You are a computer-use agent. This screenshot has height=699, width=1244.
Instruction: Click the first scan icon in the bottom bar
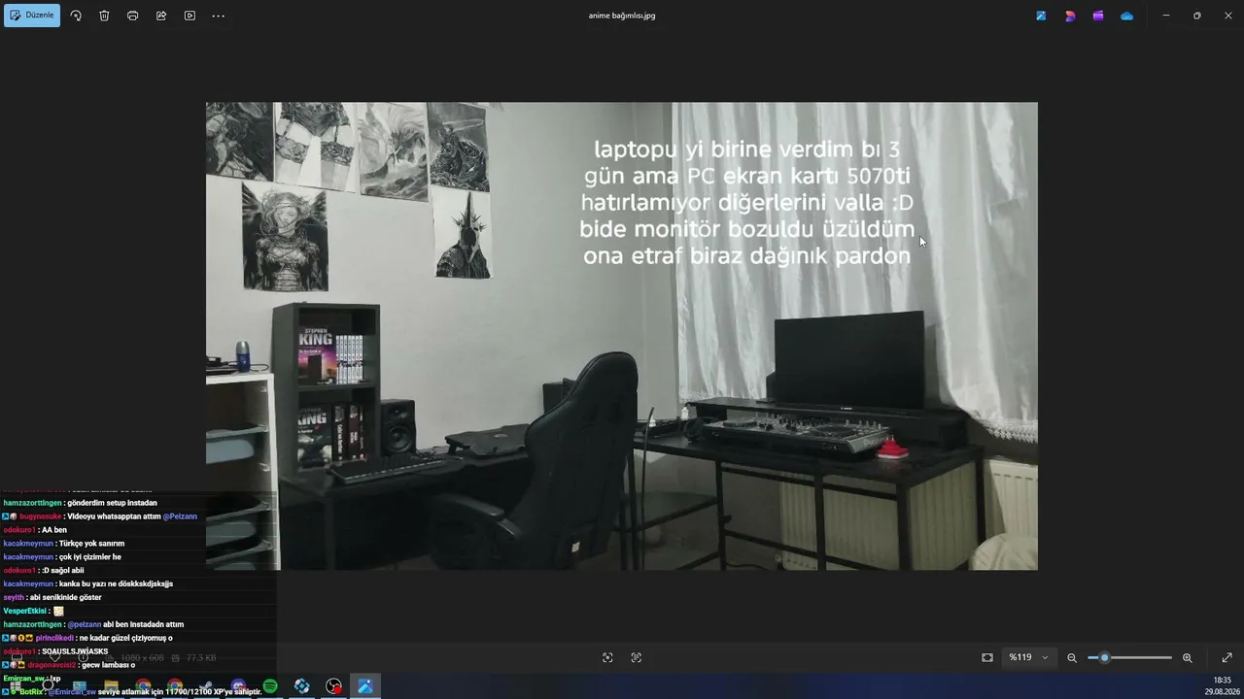607,657
